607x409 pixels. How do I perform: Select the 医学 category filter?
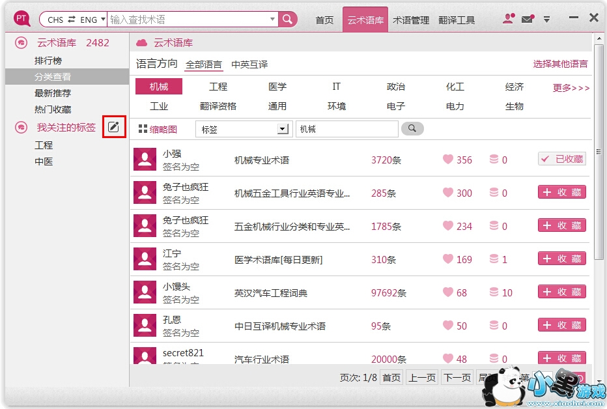pos(277,87)
